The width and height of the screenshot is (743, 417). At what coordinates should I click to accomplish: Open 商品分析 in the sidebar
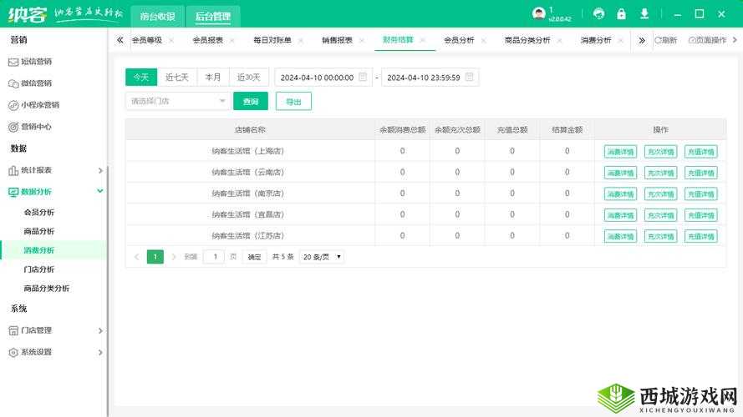click(38, 231)
